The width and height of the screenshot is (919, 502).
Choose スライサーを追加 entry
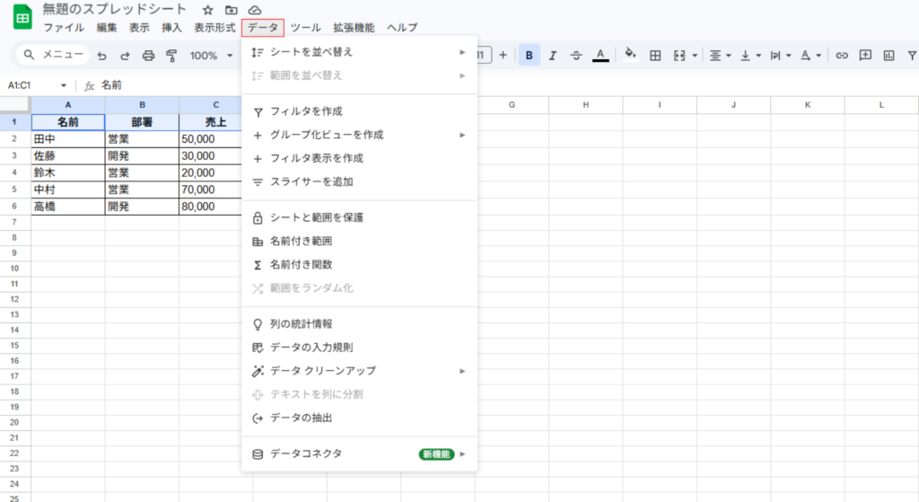(359, 181)
